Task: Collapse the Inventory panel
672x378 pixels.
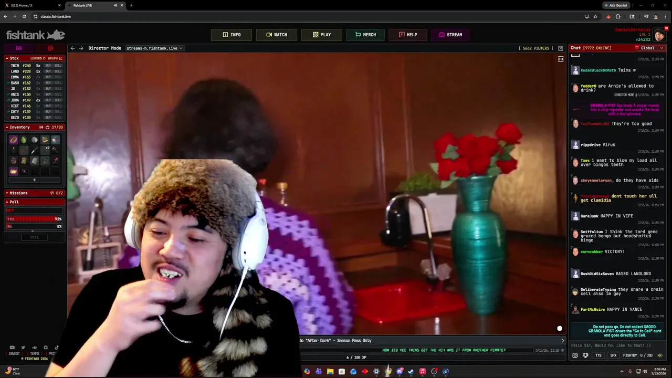Action: pos(7,127)
